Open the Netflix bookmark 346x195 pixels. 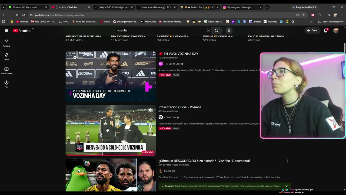point(105,22)
